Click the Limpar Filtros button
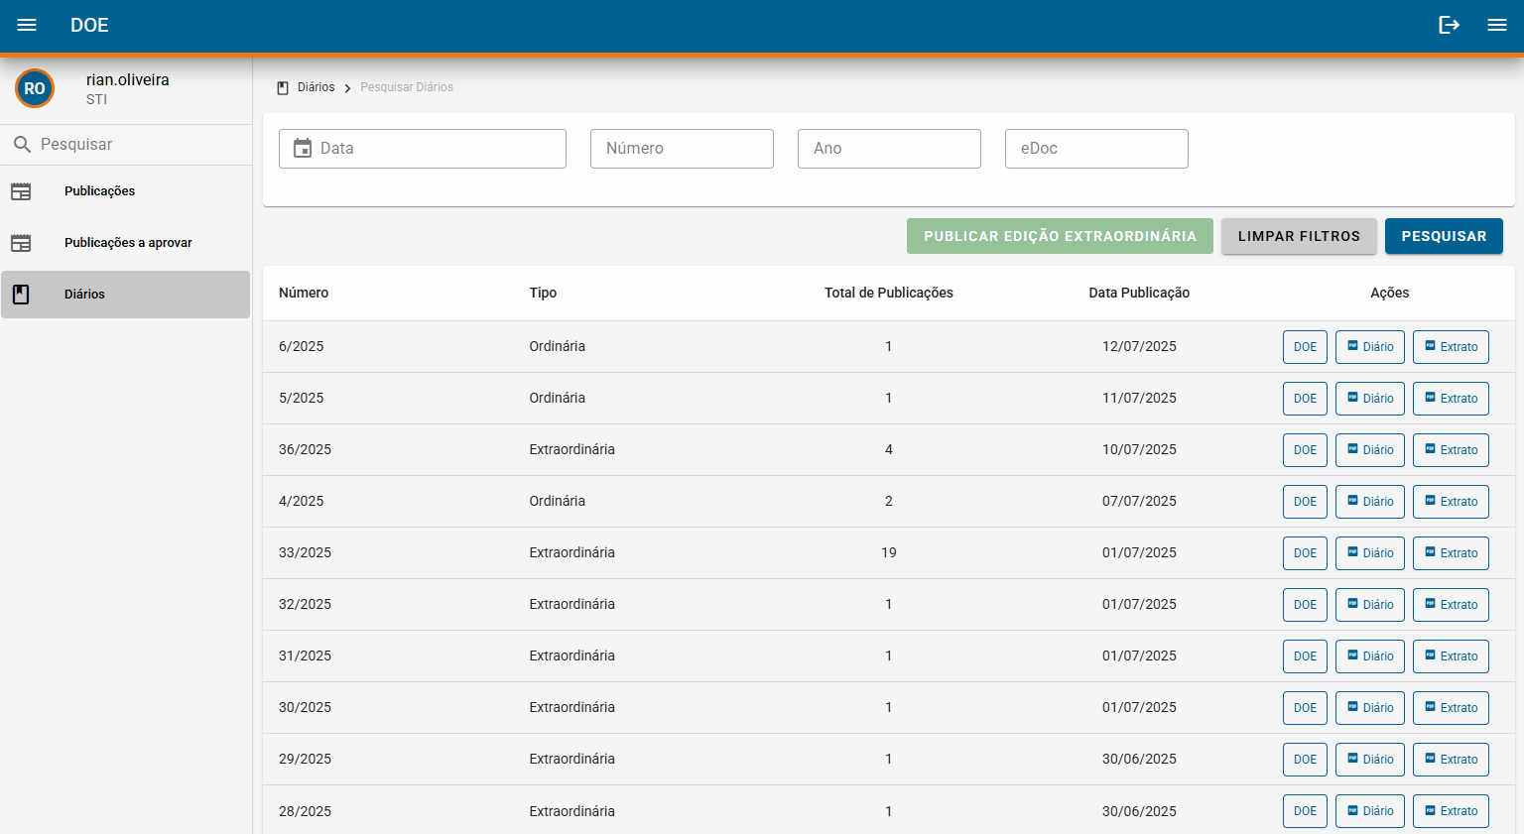 click(1299, 236)
